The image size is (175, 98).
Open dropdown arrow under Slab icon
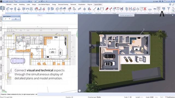11,11
